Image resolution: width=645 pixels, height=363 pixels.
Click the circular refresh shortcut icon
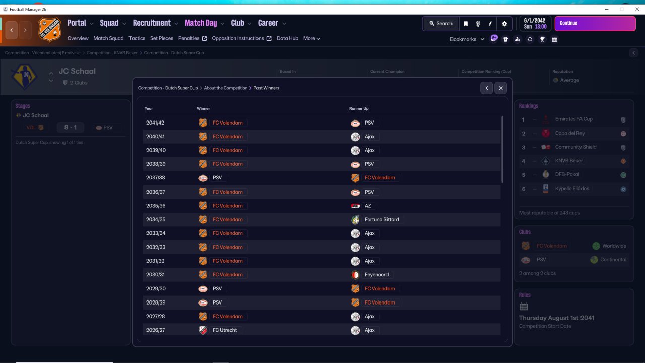[530, 39]
